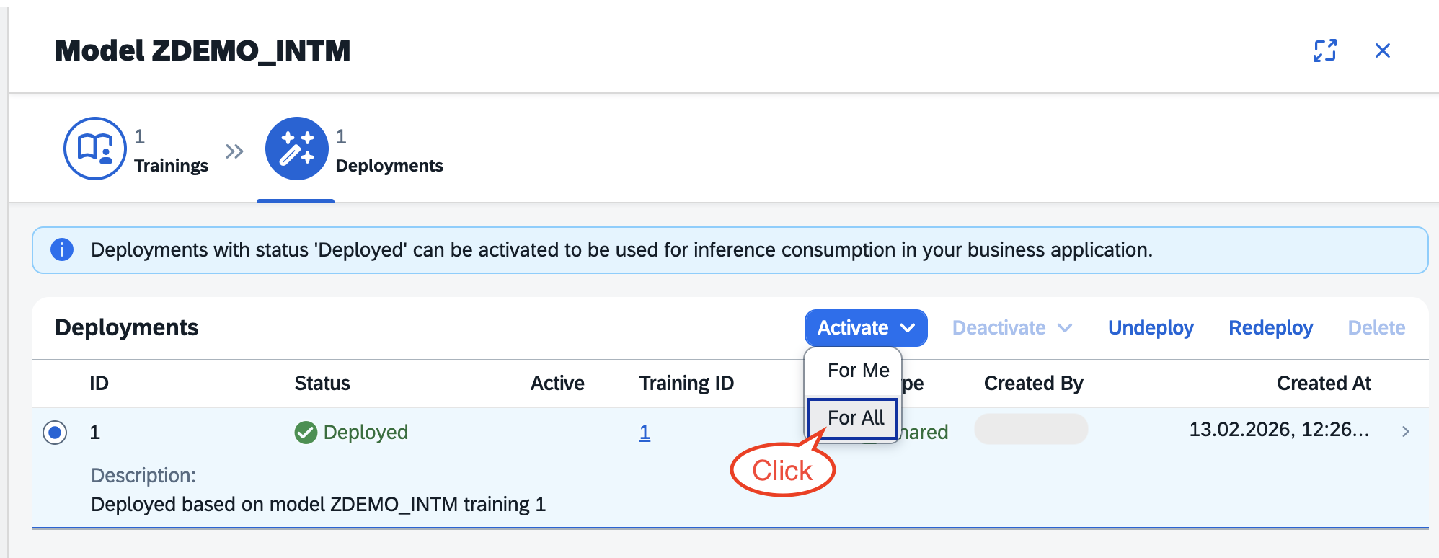Click the Redeploy button
1439x558 pixels.
1271,328
